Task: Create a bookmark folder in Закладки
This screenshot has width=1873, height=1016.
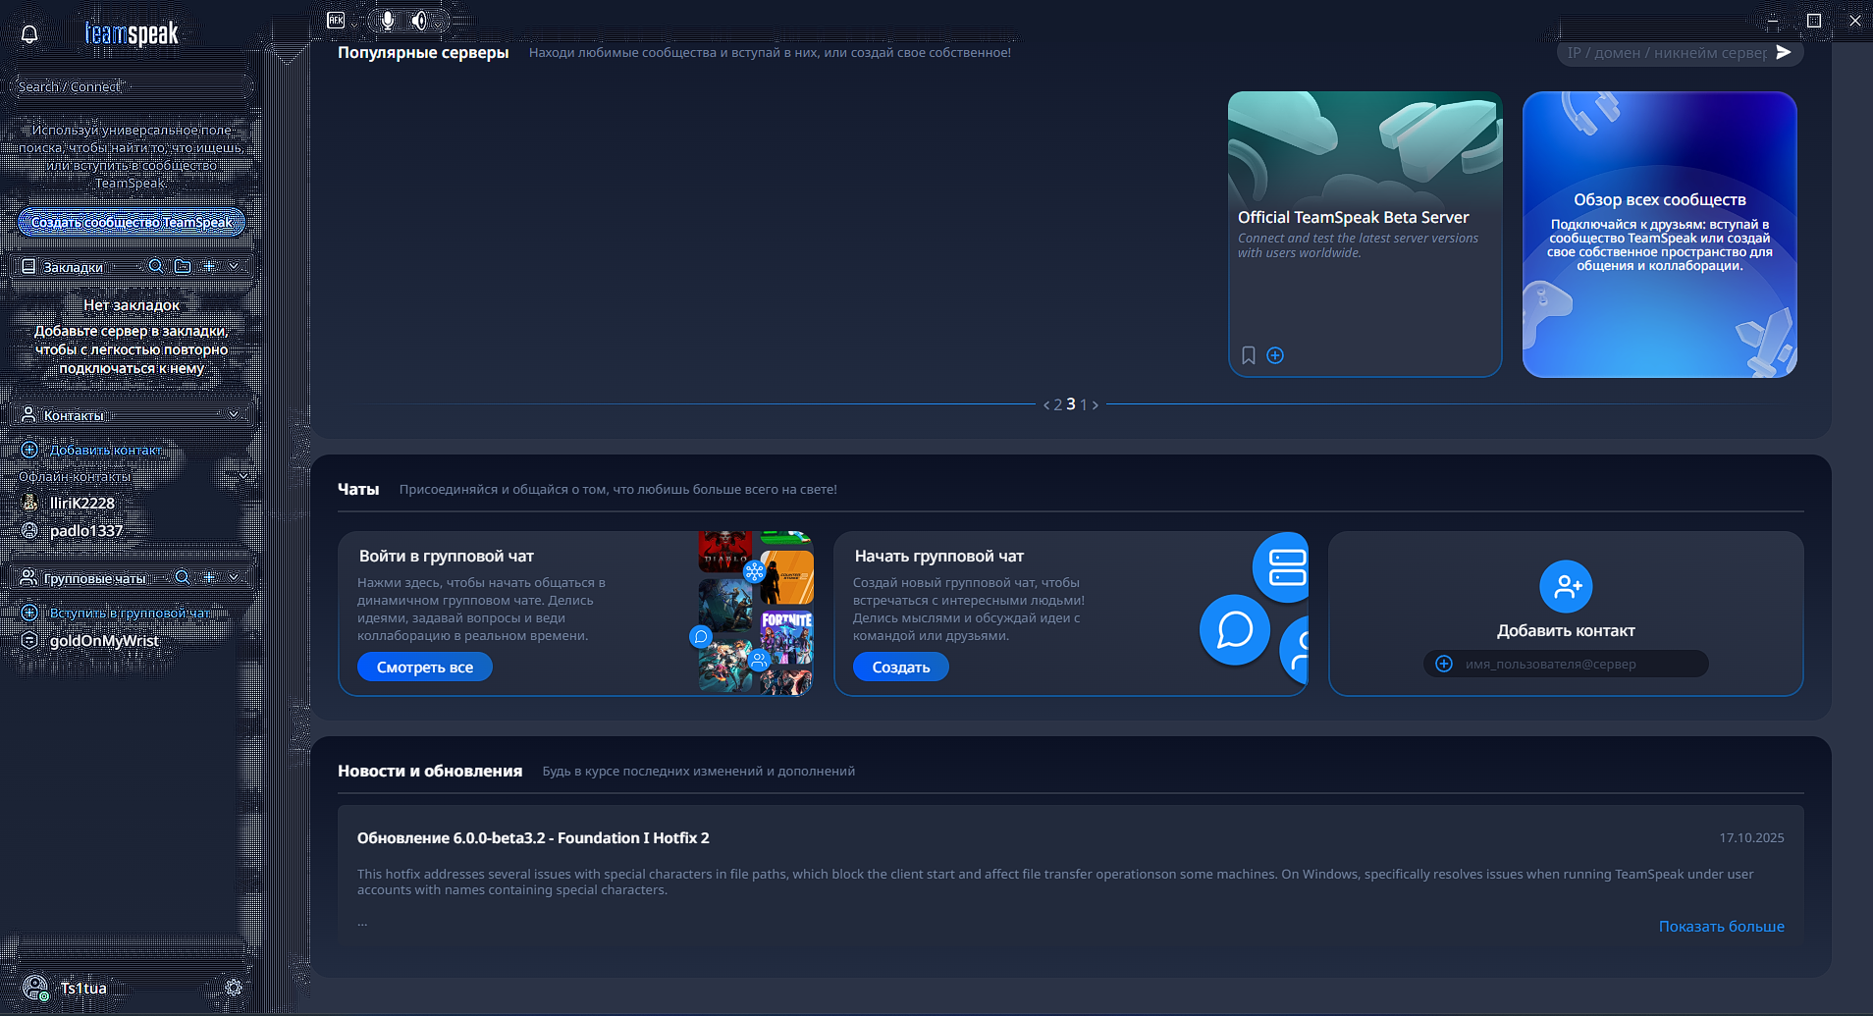Action: [183, 266]
